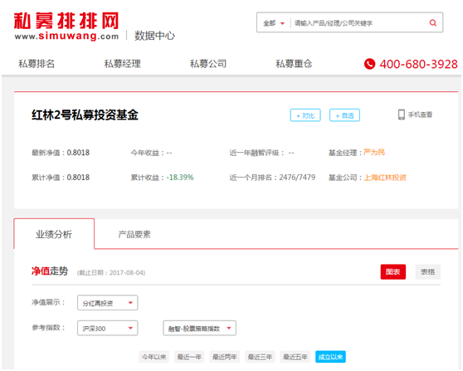The image size is (463, 371).
Task: Click the monthly ranking 2476/7479 text
Action: [x=297, y=178]
